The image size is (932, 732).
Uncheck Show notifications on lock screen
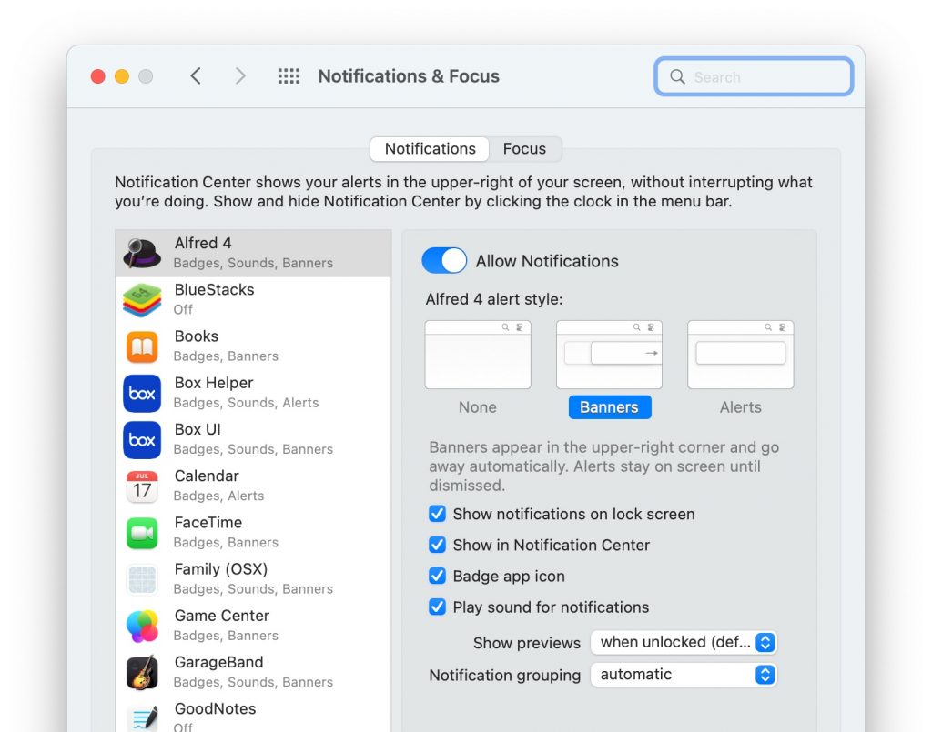(438, 514)
